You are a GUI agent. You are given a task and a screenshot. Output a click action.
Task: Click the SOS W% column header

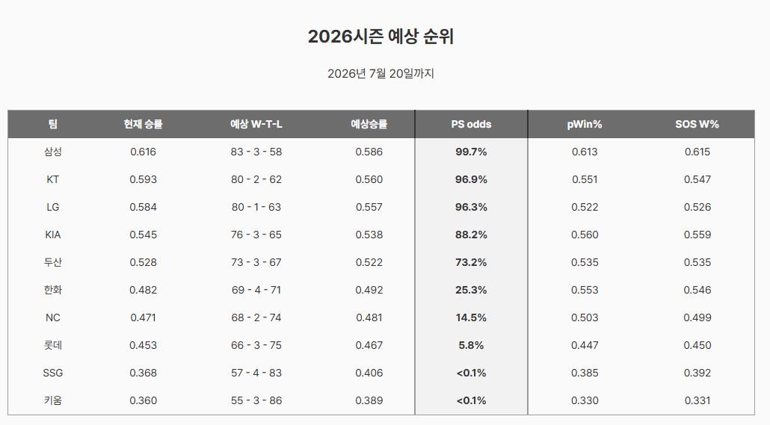(x=697, y=124)
